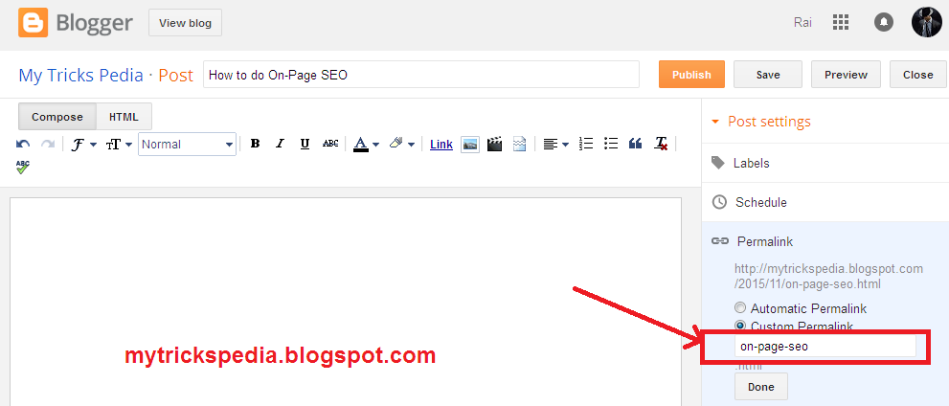
Task: Apply italic formatting from toolbar
Action: pyautogui.click(x=280, y=144)
